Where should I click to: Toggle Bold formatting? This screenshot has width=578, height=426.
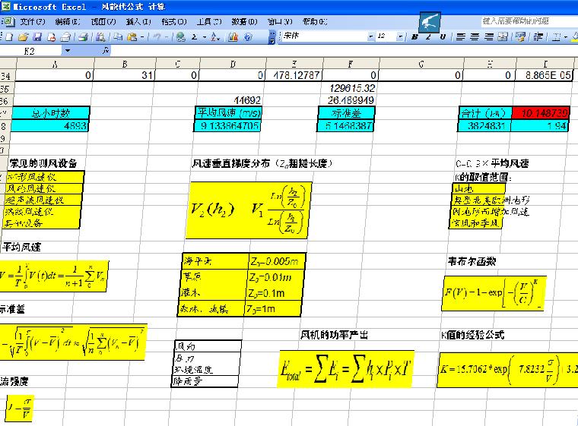click(414, 36)
